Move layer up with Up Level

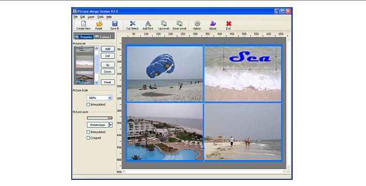164,25
